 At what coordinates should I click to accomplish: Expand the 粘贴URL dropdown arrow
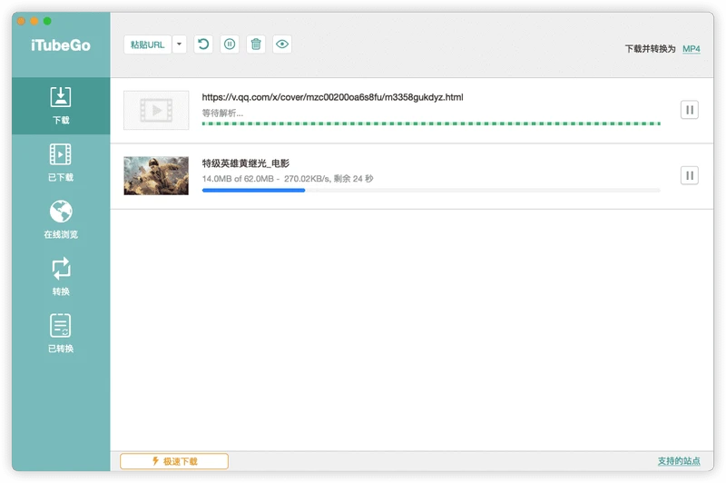[179, 44]
